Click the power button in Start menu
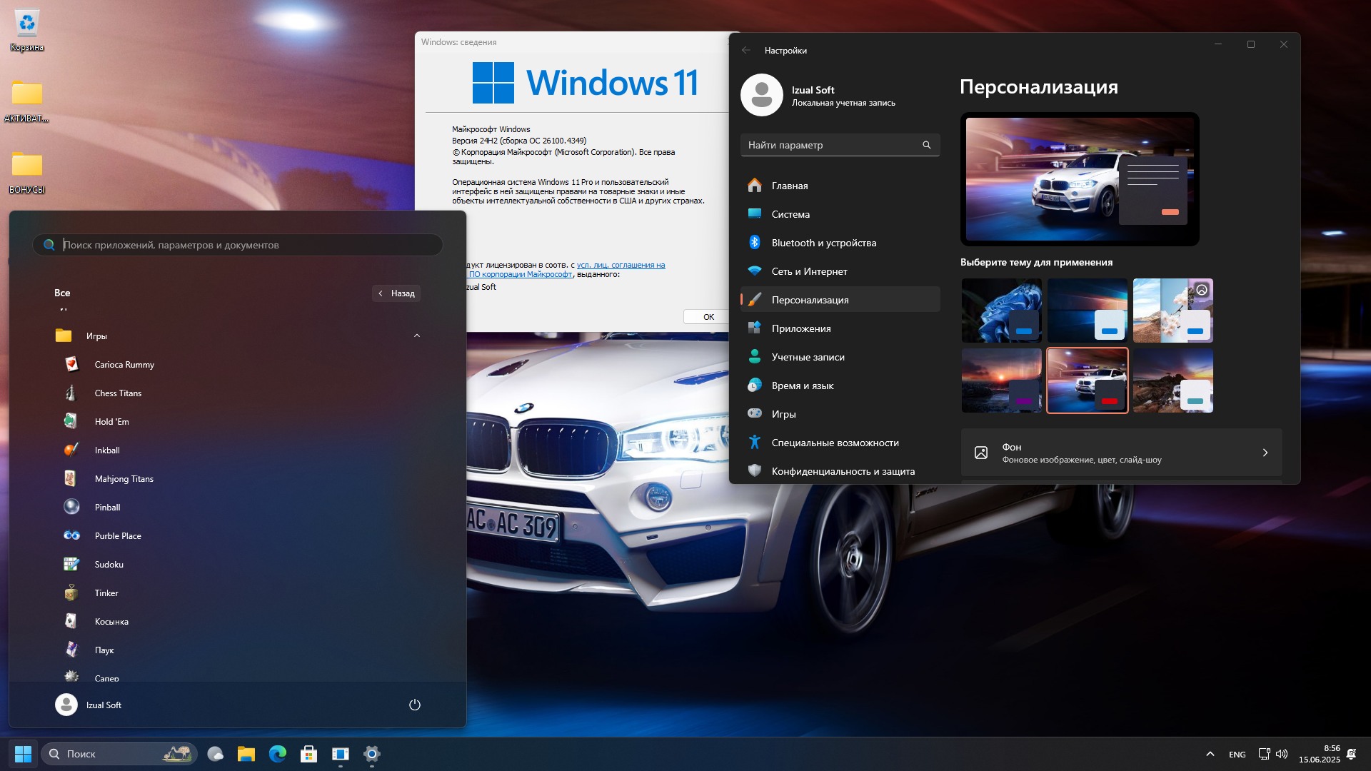 414,705
